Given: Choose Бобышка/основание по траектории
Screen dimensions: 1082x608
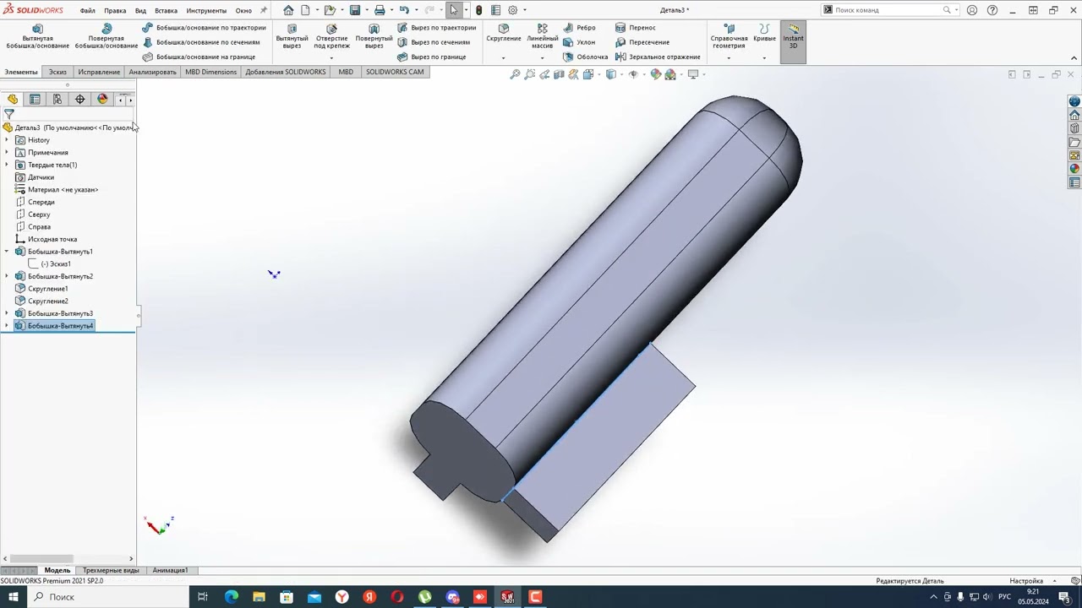Looking at the screenshot, I should [204, 28].
